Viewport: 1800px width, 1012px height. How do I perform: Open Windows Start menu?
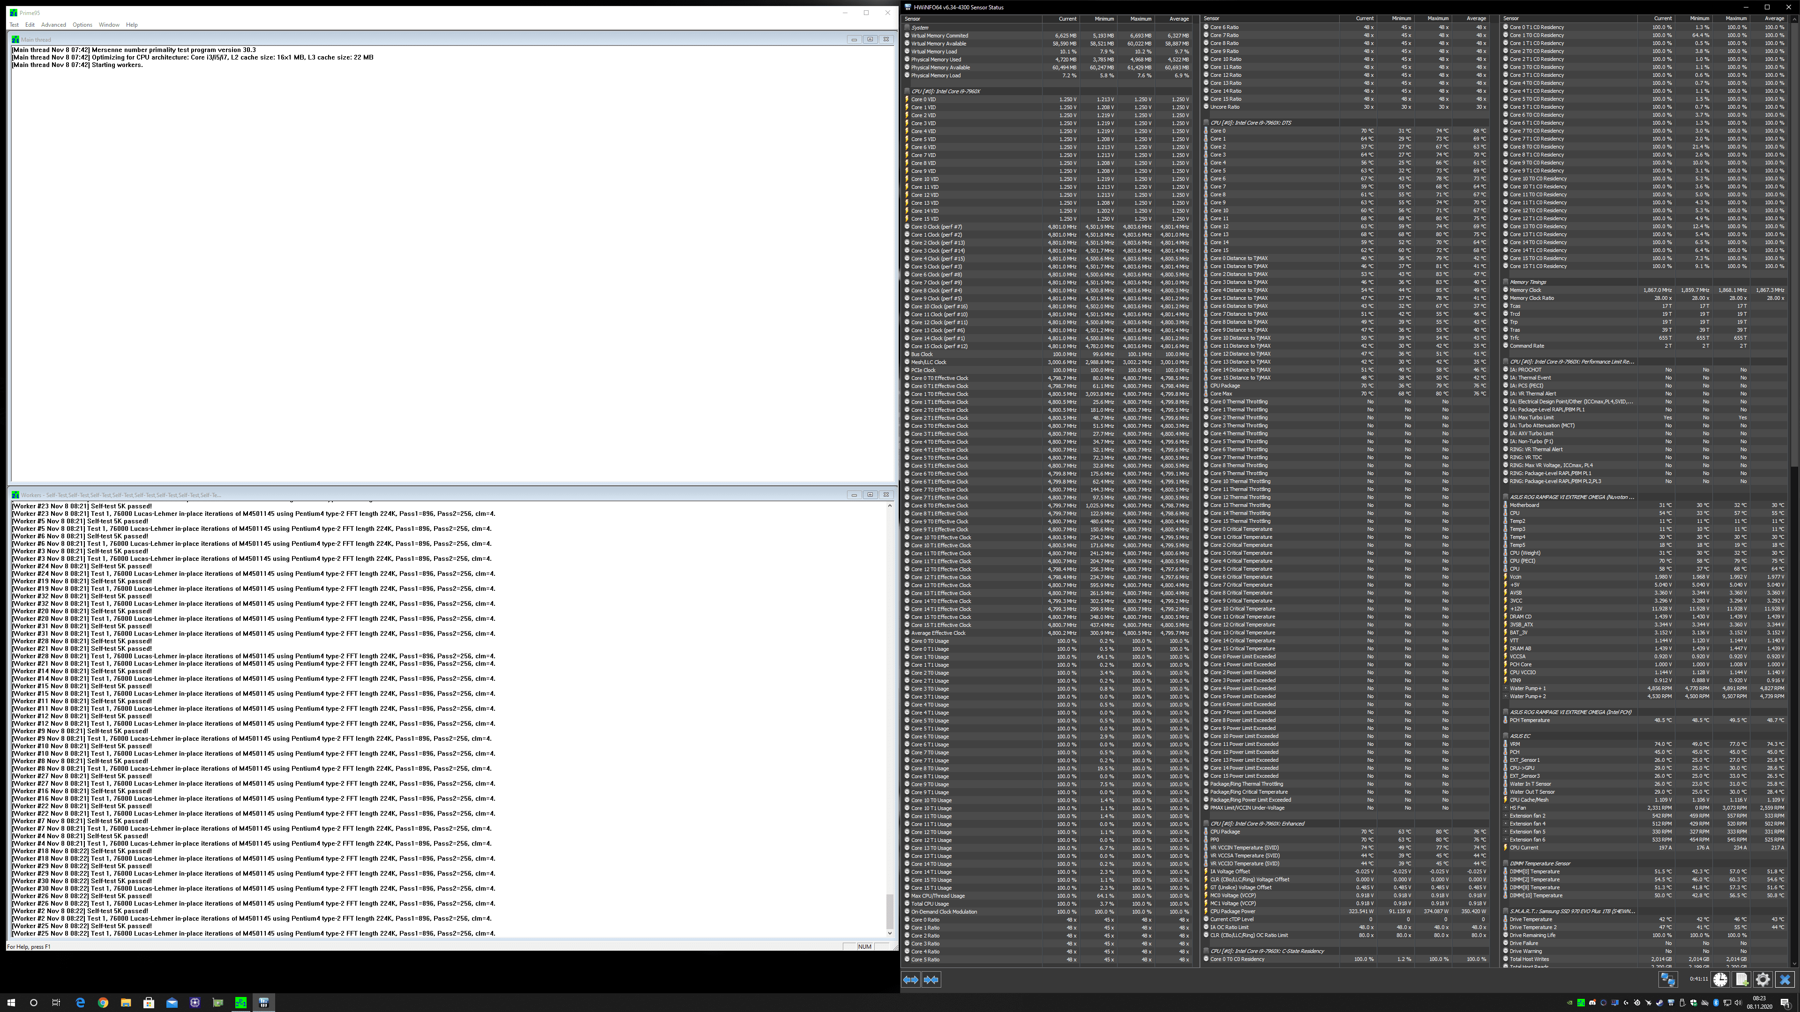click(x=10, y=1002)
